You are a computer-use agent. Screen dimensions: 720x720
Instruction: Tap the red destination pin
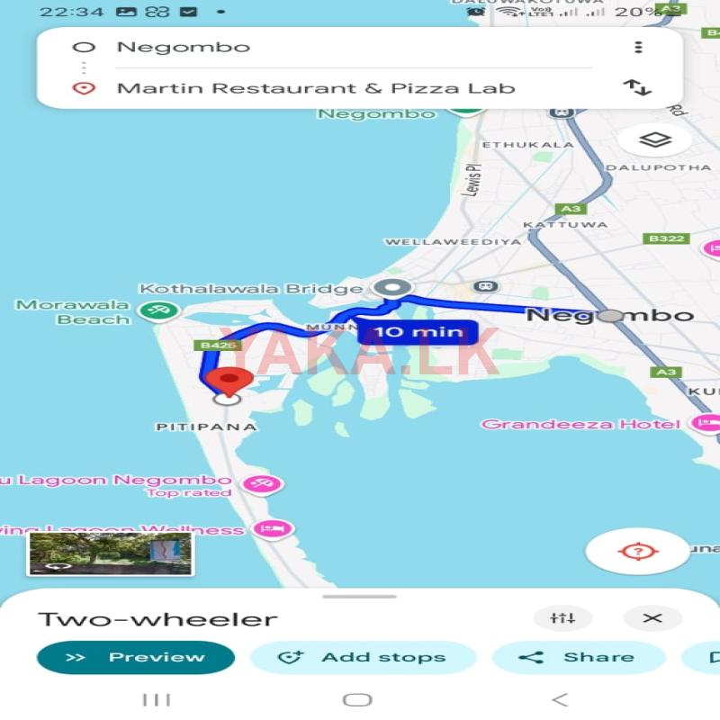(x=229, y=382)
